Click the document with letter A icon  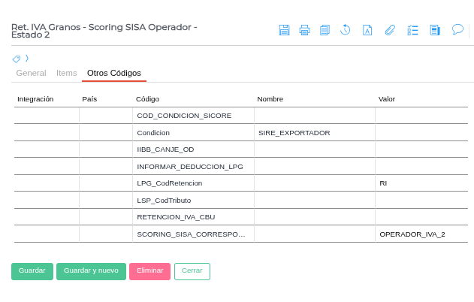coord(367,30)
